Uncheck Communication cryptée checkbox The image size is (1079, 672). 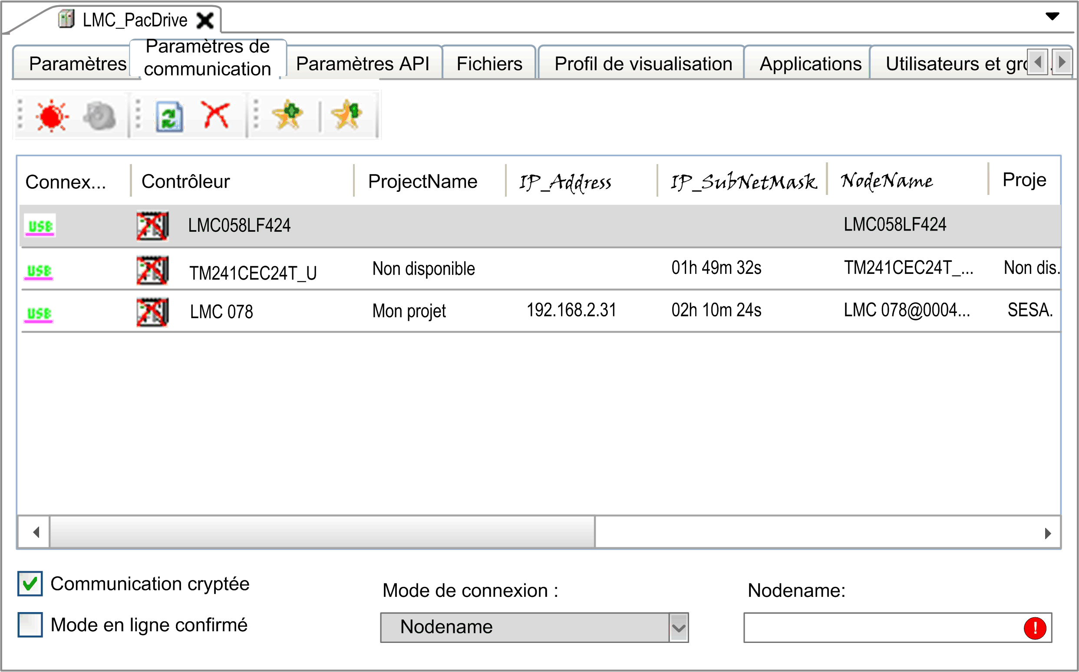[30, 583]
